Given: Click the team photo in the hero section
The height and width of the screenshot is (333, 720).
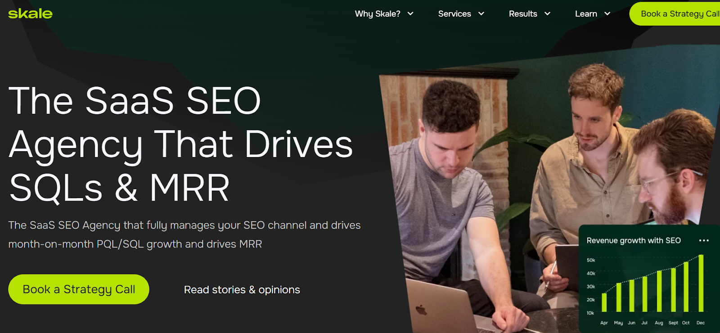Looking at the screenshot, I should tap(495, 180).
